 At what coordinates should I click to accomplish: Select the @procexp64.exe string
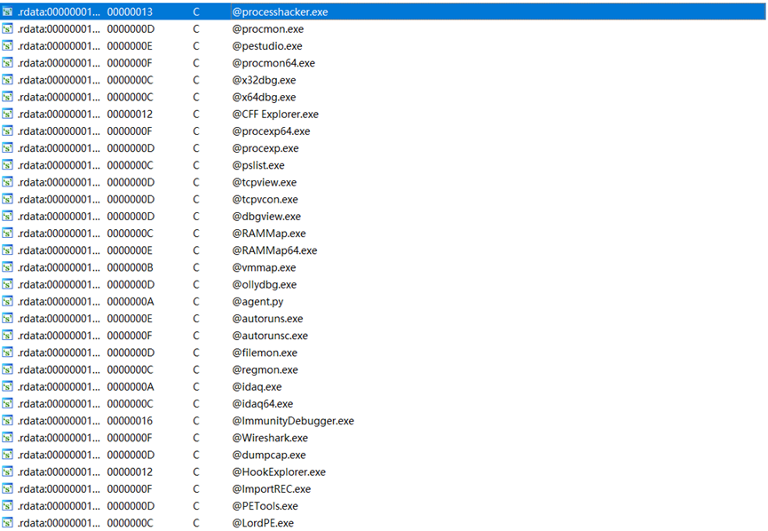(x=271, y=131)
